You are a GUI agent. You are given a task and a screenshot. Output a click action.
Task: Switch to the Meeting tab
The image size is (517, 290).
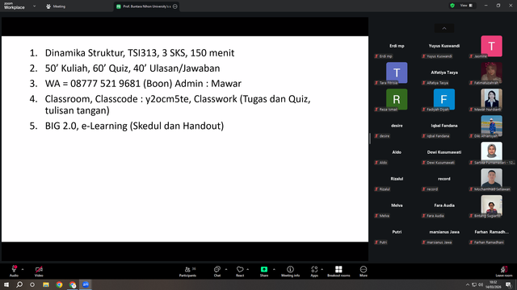click(56, 6)
